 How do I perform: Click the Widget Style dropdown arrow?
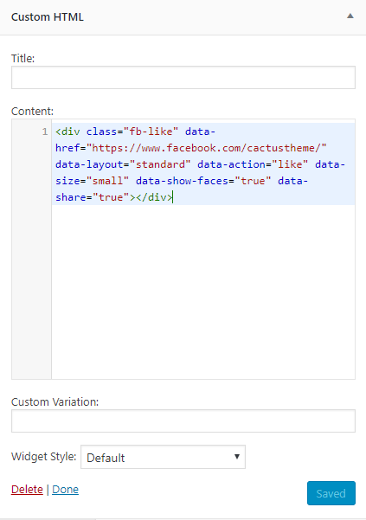pyautogui.click(x=237, y=457)
